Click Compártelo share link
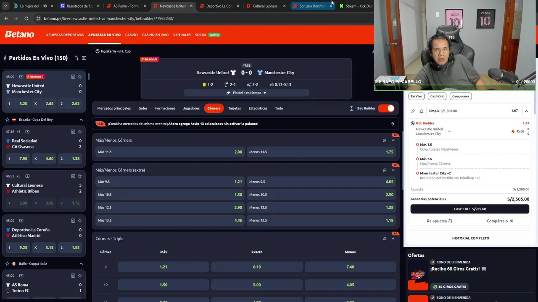The width and height of the screenshot is (538, 302). (500, 221)
